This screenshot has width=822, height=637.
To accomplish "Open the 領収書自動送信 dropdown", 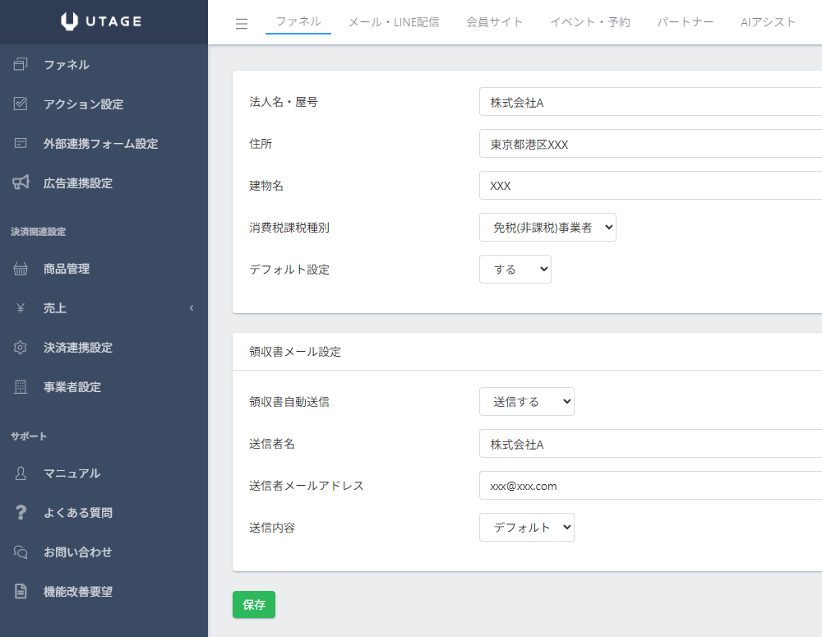I will 526,402.
